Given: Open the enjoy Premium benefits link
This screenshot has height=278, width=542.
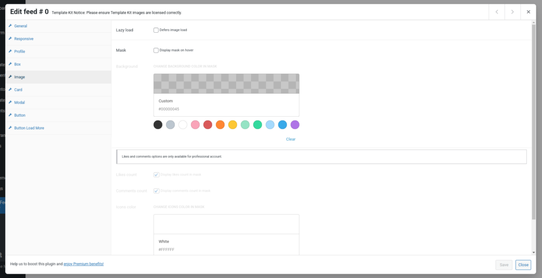Looking at the screenshot, I should point(84,263).
